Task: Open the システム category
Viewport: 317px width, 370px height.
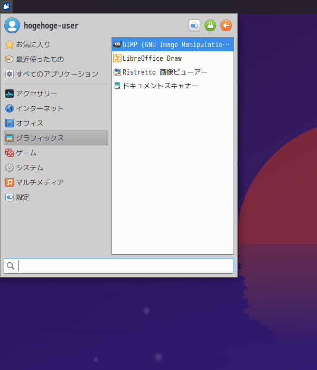Action: pyautogui.click(x=56, y=168)
